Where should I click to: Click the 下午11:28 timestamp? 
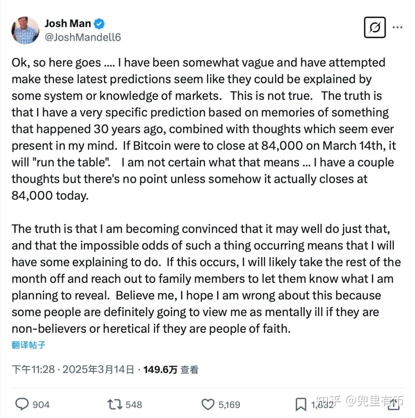tap(33, 370)
